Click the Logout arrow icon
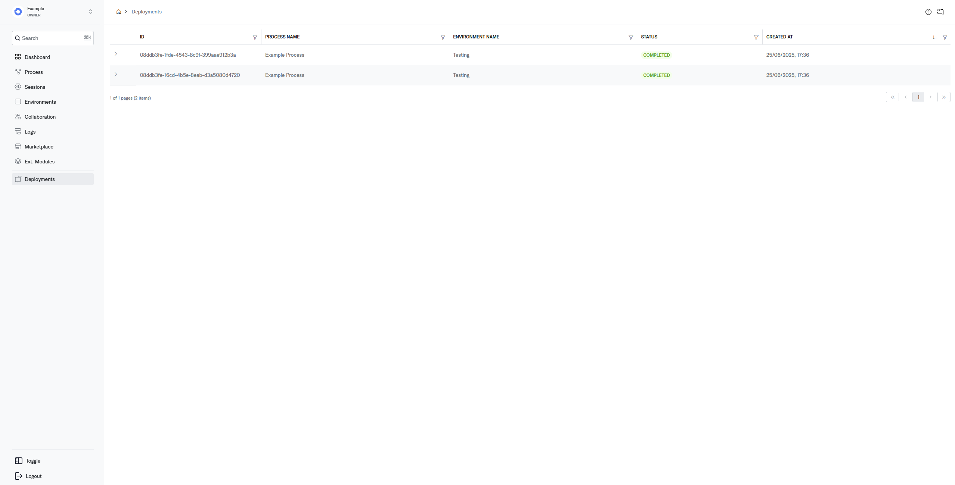The width and height of the screenshot is (955, 485). 19,476
